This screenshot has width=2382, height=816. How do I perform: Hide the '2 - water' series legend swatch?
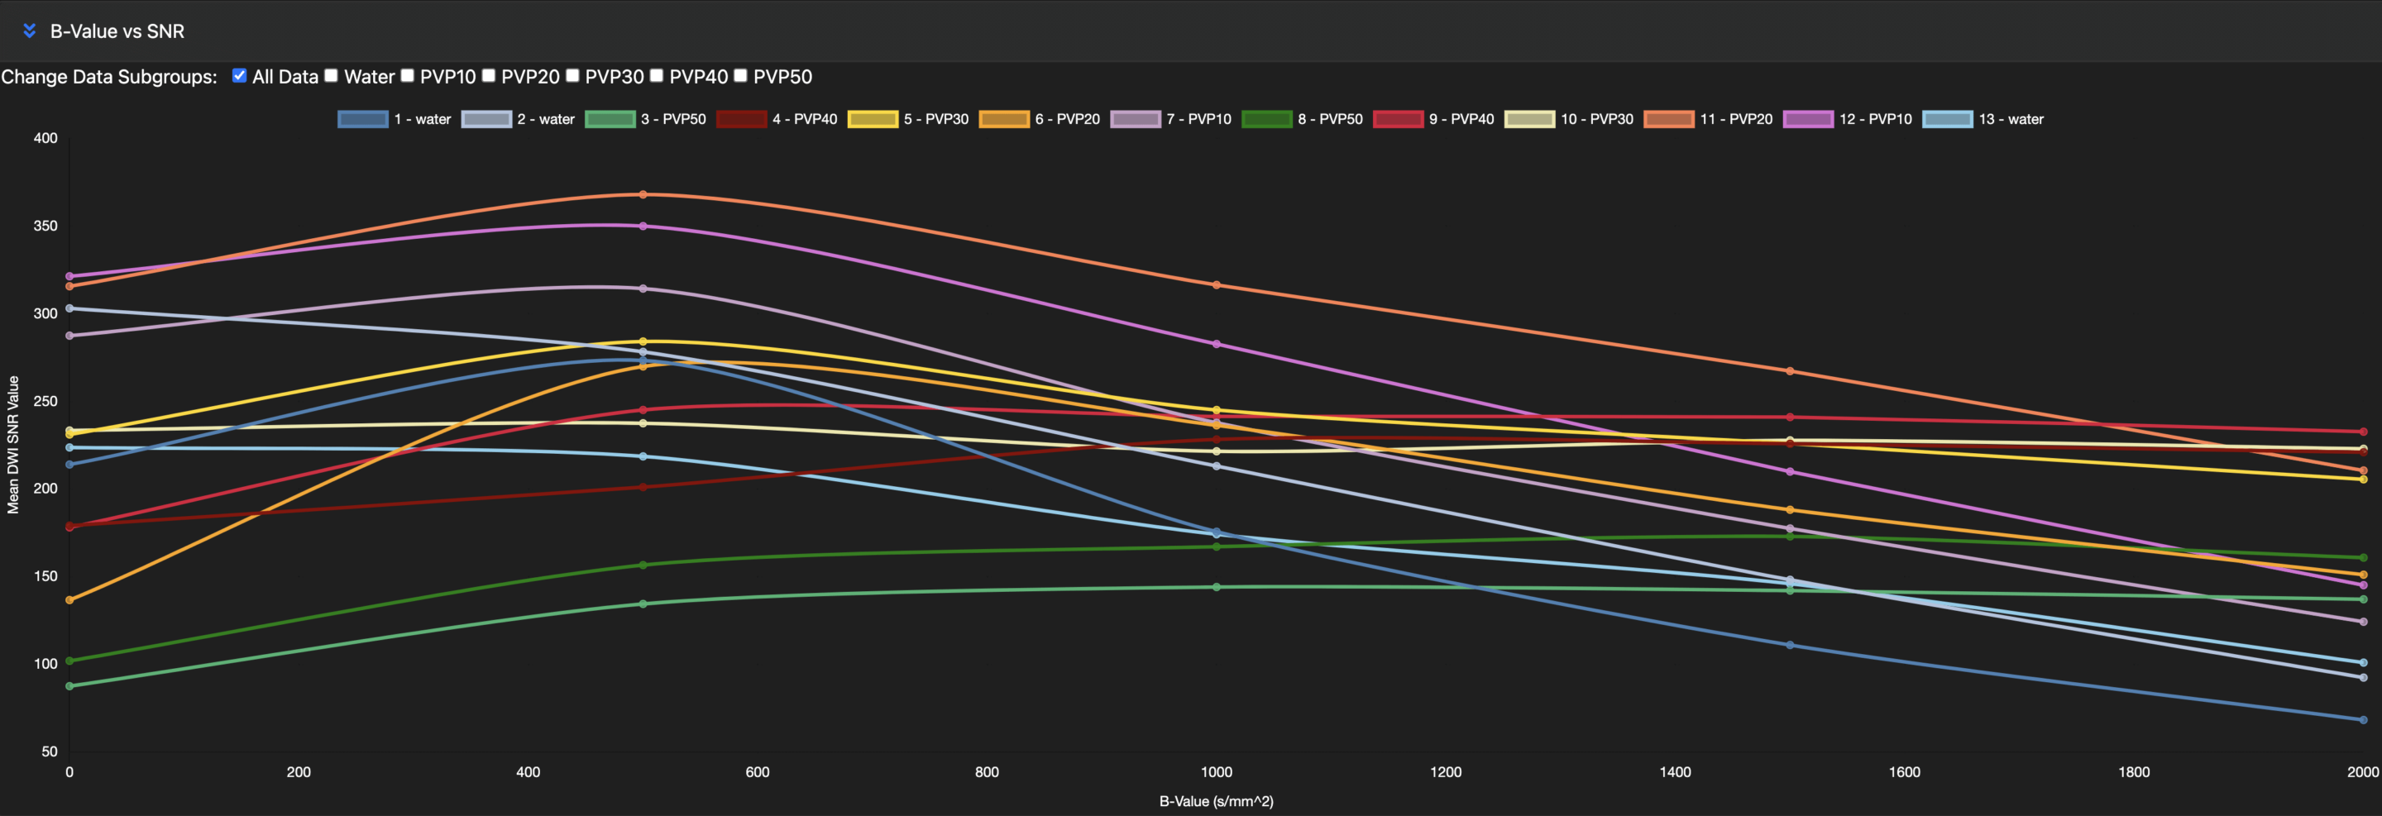(x=486, y=119)
